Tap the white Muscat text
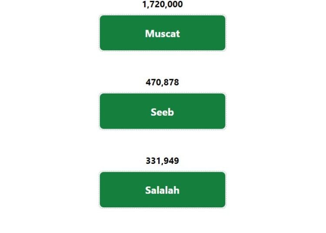 coord(163,33)
